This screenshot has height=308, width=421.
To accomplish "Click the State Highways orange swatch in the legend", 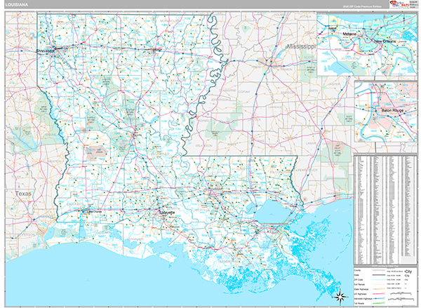I will 377,289.
